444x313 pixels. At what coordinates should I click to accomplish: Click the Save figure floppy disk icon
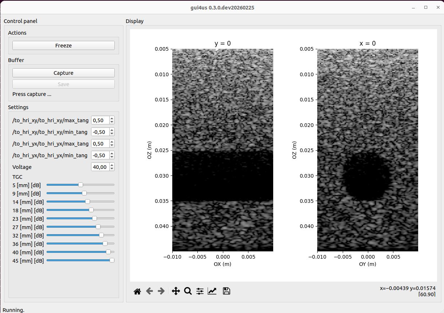[227, 291]
